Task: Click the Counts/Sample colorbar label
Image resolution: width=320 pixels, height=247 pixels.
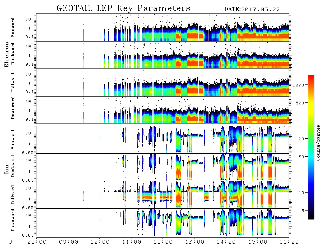Action: pyautogui.click(x=318, y=143)
